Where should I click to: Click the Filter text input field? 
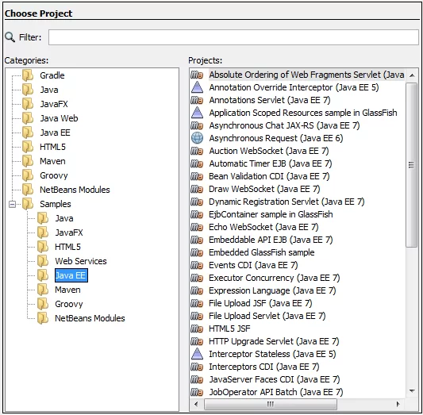233,37
